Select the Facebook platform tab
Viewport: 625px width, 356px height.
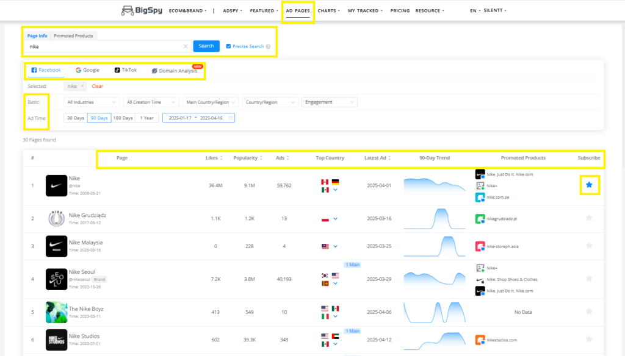click(x=46, y=70)
